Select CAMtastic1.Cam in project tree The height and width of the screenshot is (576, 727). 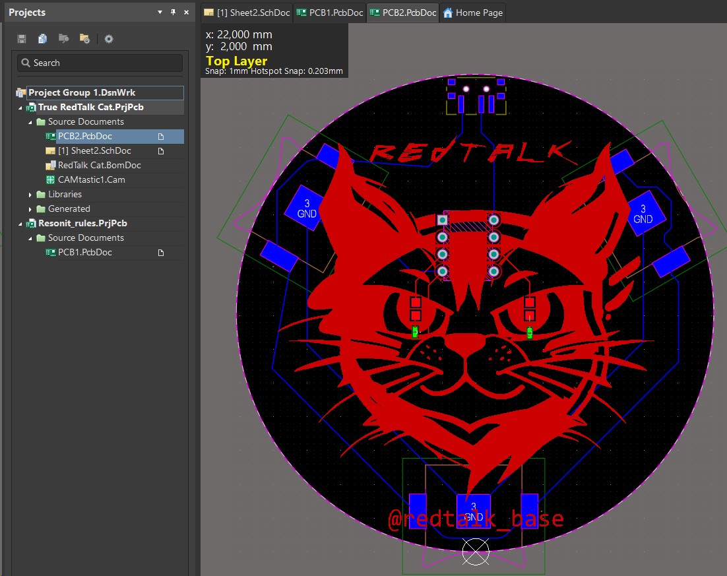coord(91,179)
